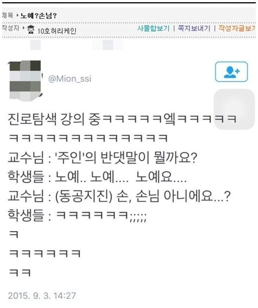The image size is (258, 308).
Task: Click the blurred boxes in the center
Action: [108, 45]
